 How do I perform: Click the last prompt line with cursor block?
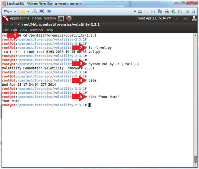click(46, 105)
